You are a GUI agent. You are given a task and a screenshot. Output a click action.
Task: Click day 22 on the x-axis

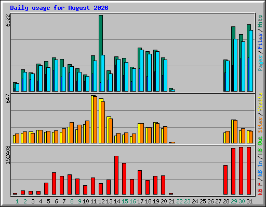[x=179, y=201]
